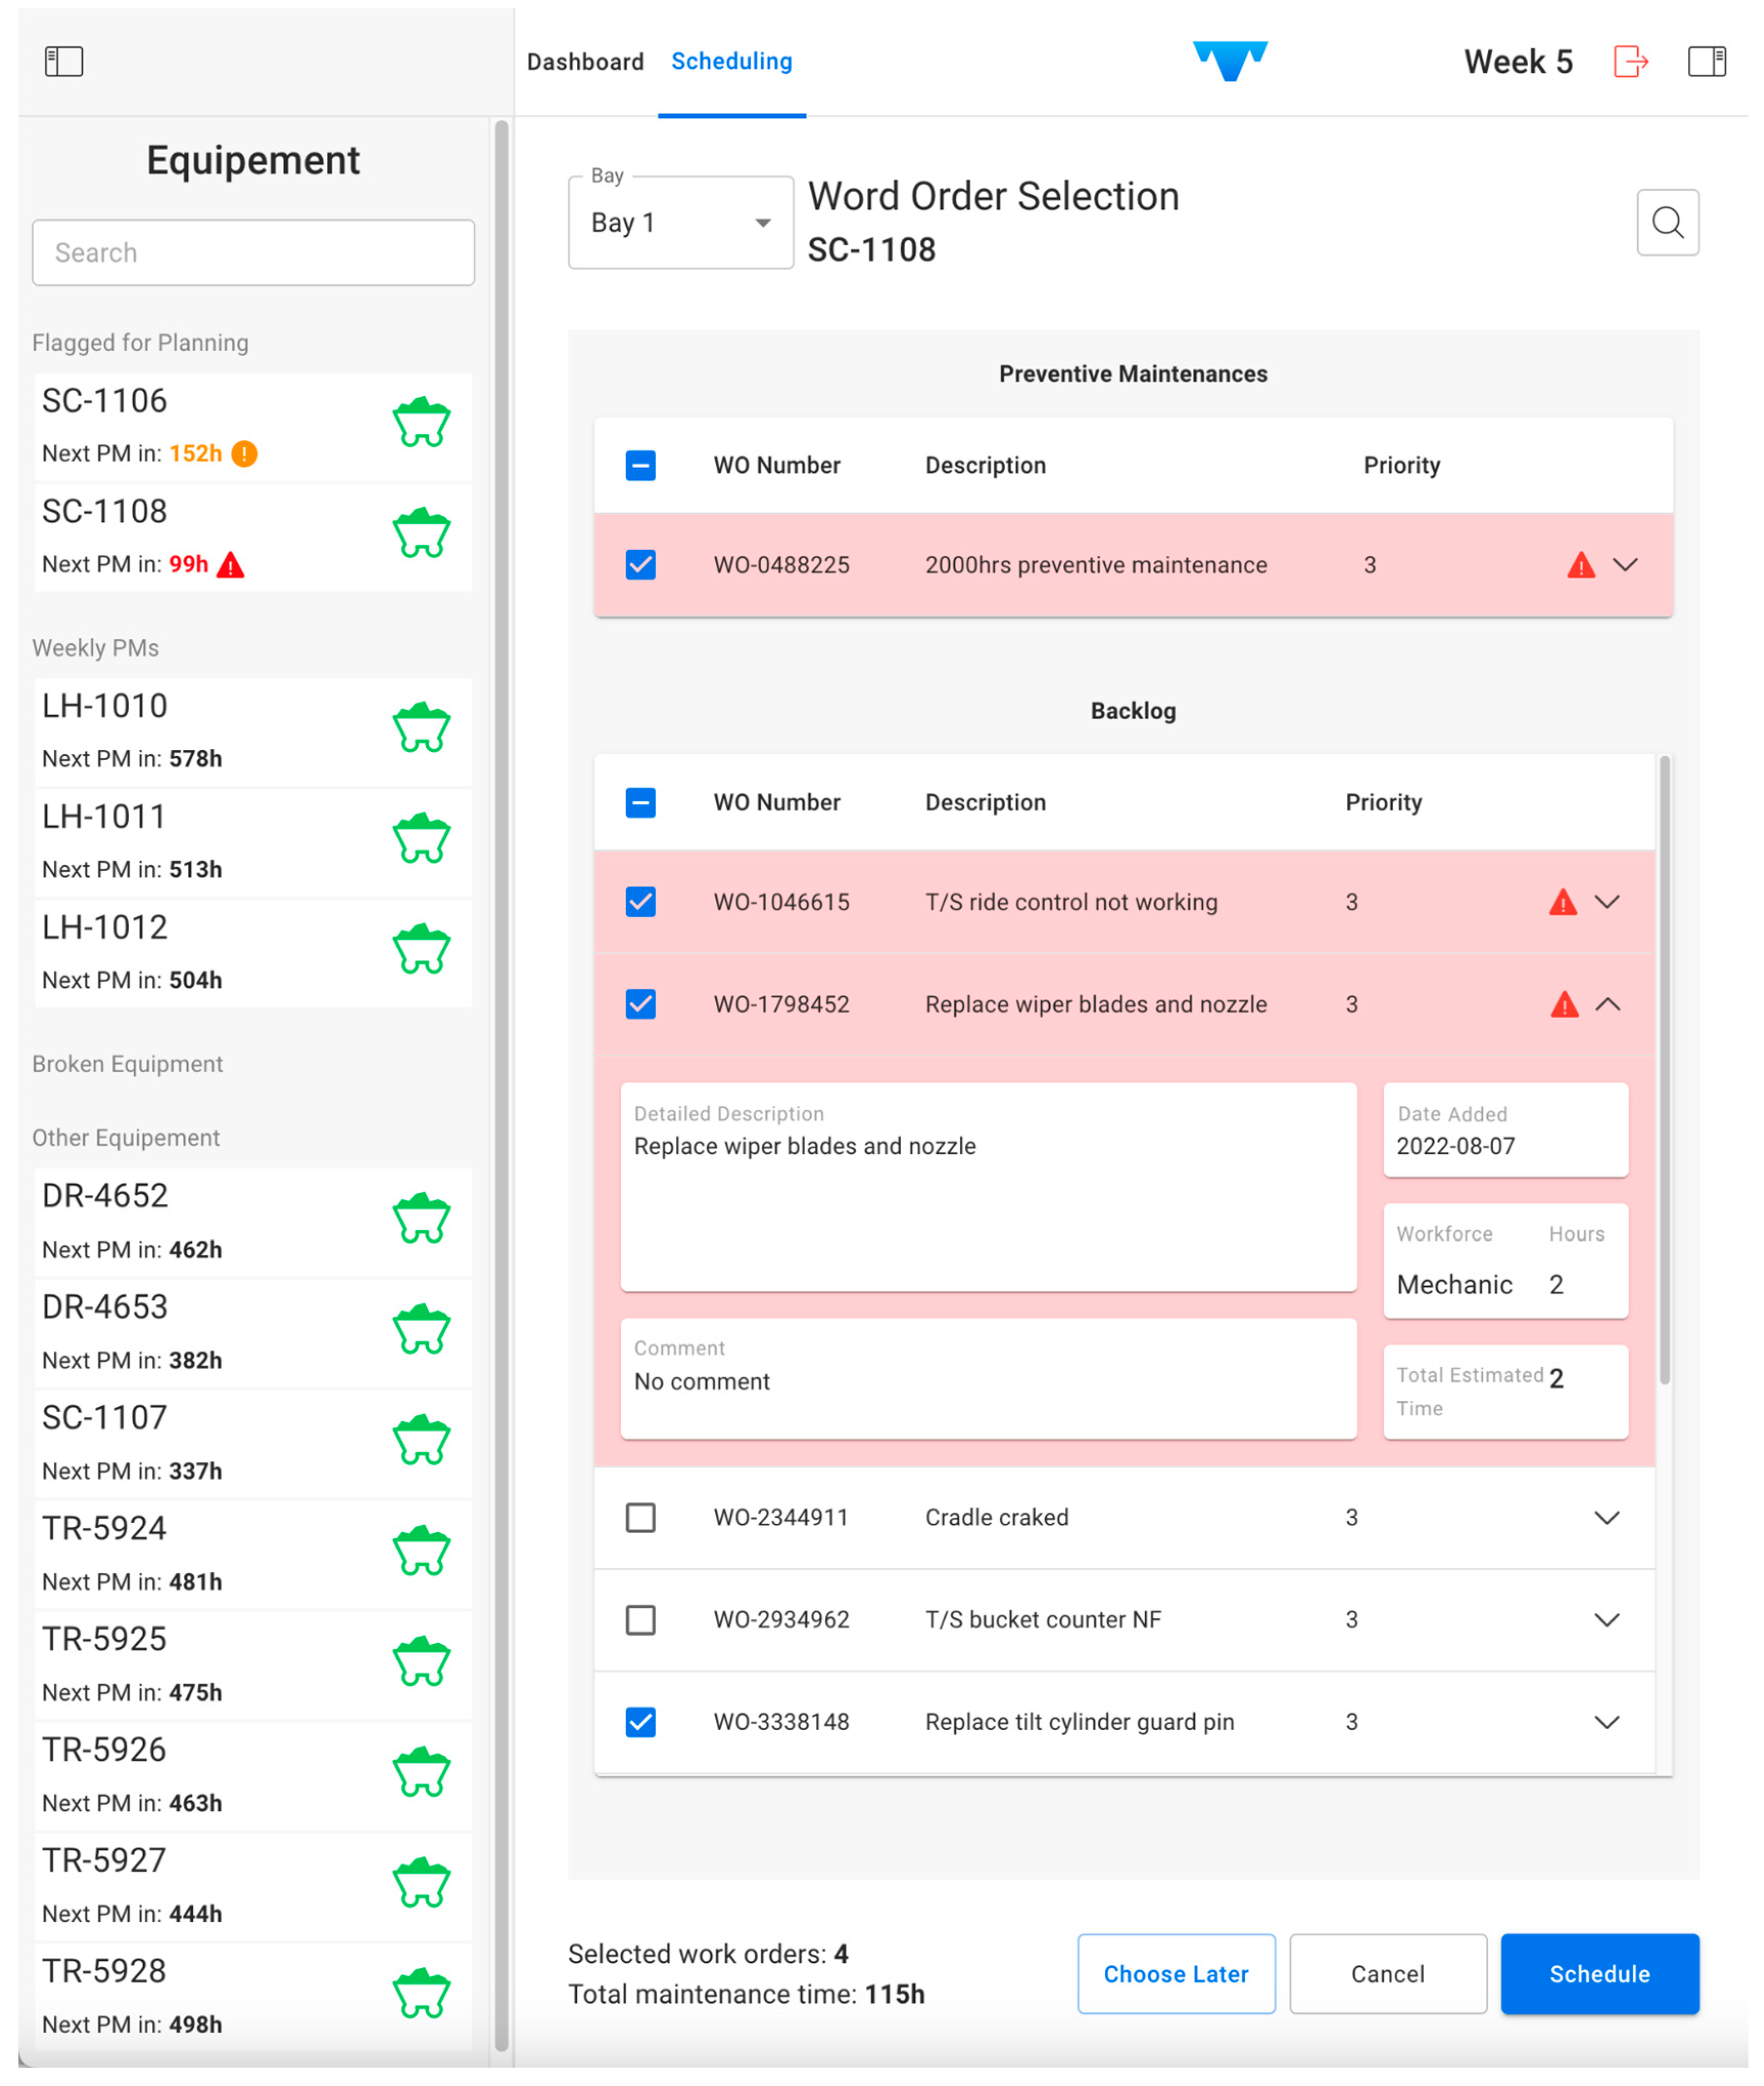Switch to the Dashboard tab
1764x2086 pixels.
(x=585, y=62)
